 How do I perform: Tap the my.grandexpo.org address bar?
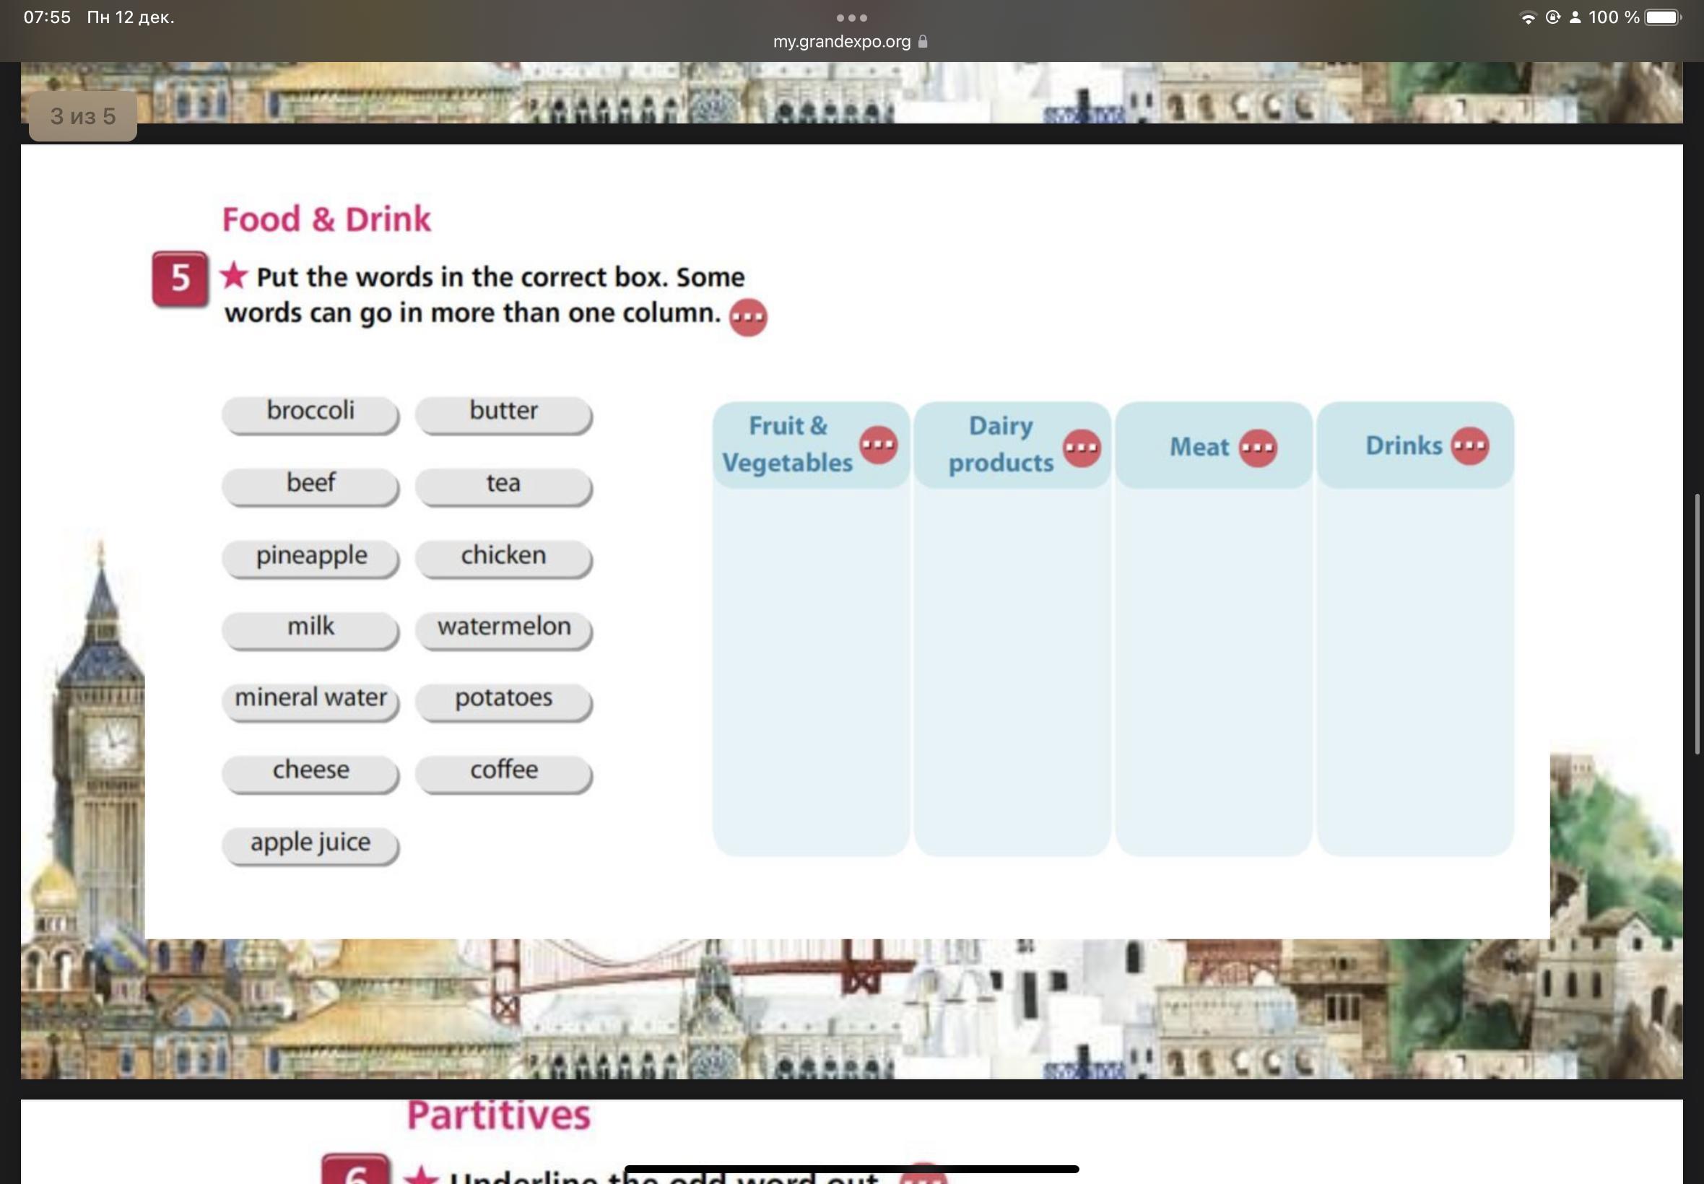(842, 42)
